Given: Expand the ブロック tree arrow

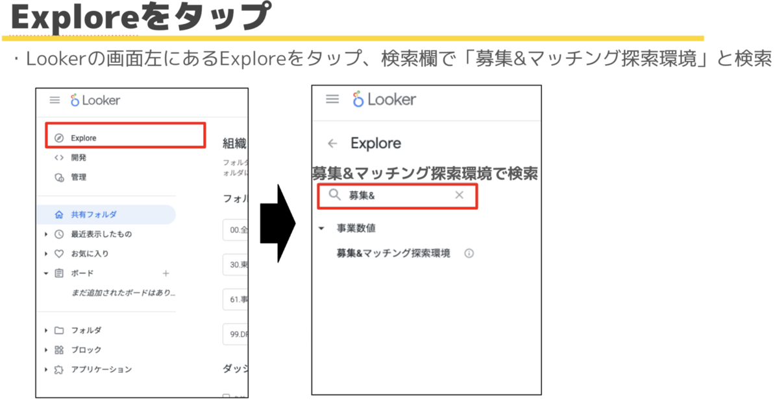Looking at the screenshot, I should pyautogui.click(x=46, y=350).
